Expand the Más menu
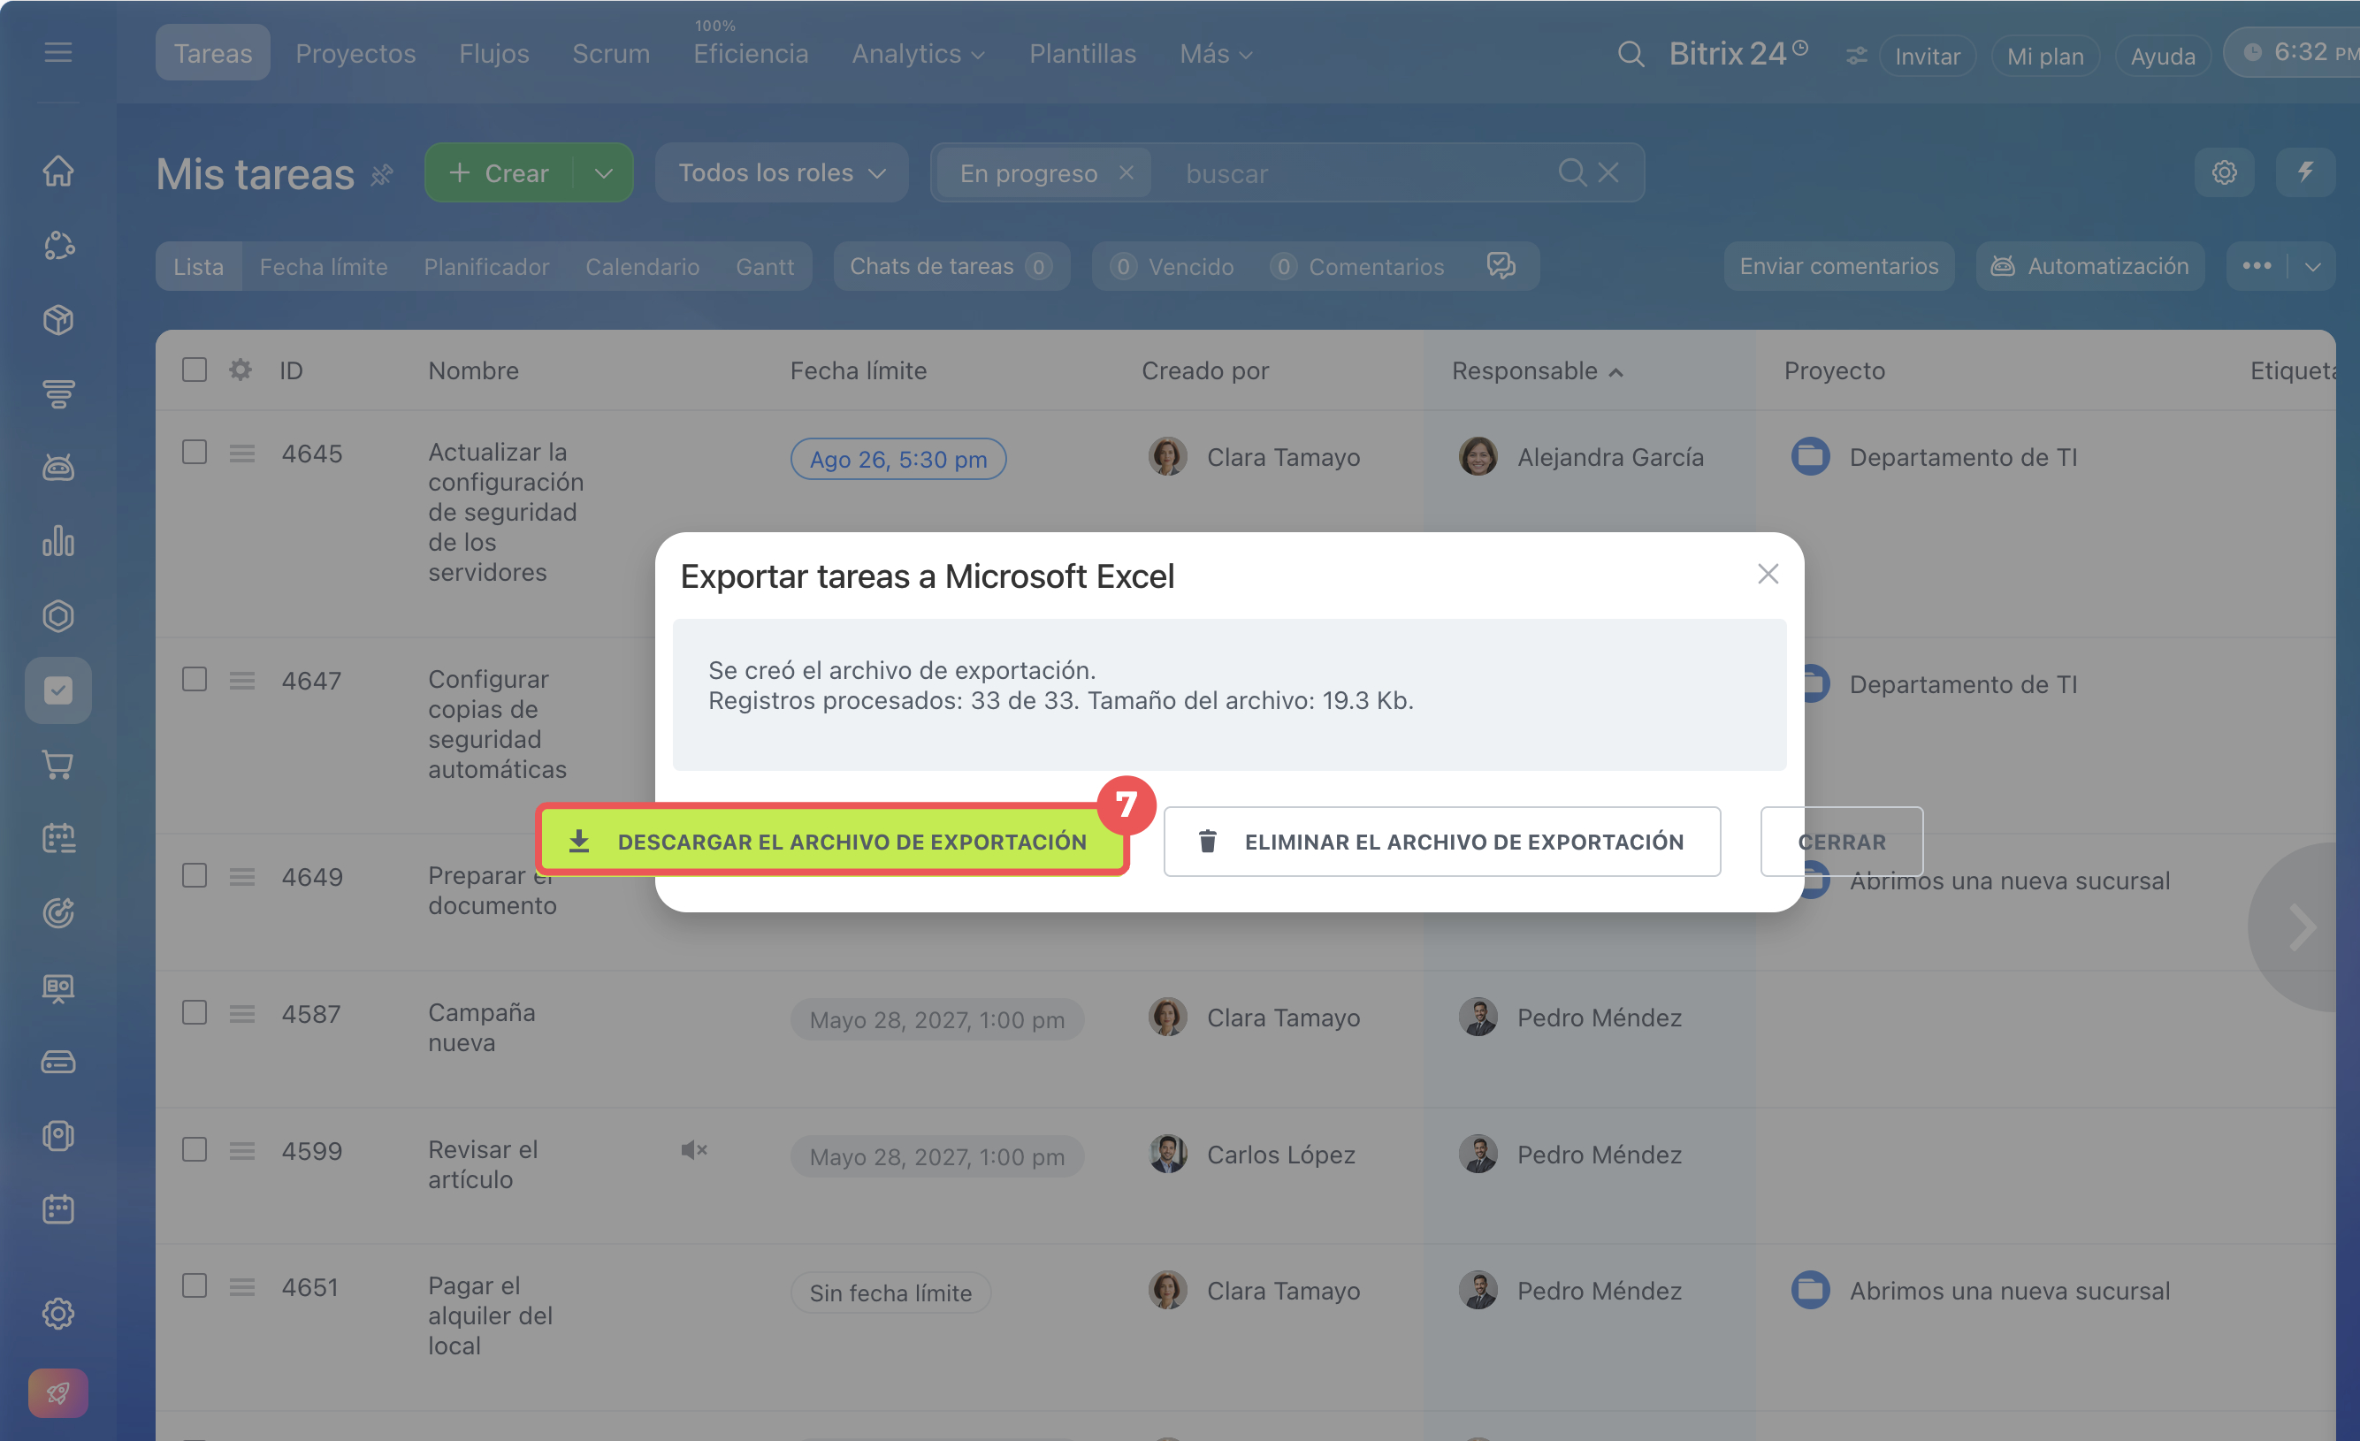The width and height of the screenshot is (2360, 1441). pos(1216,54)
